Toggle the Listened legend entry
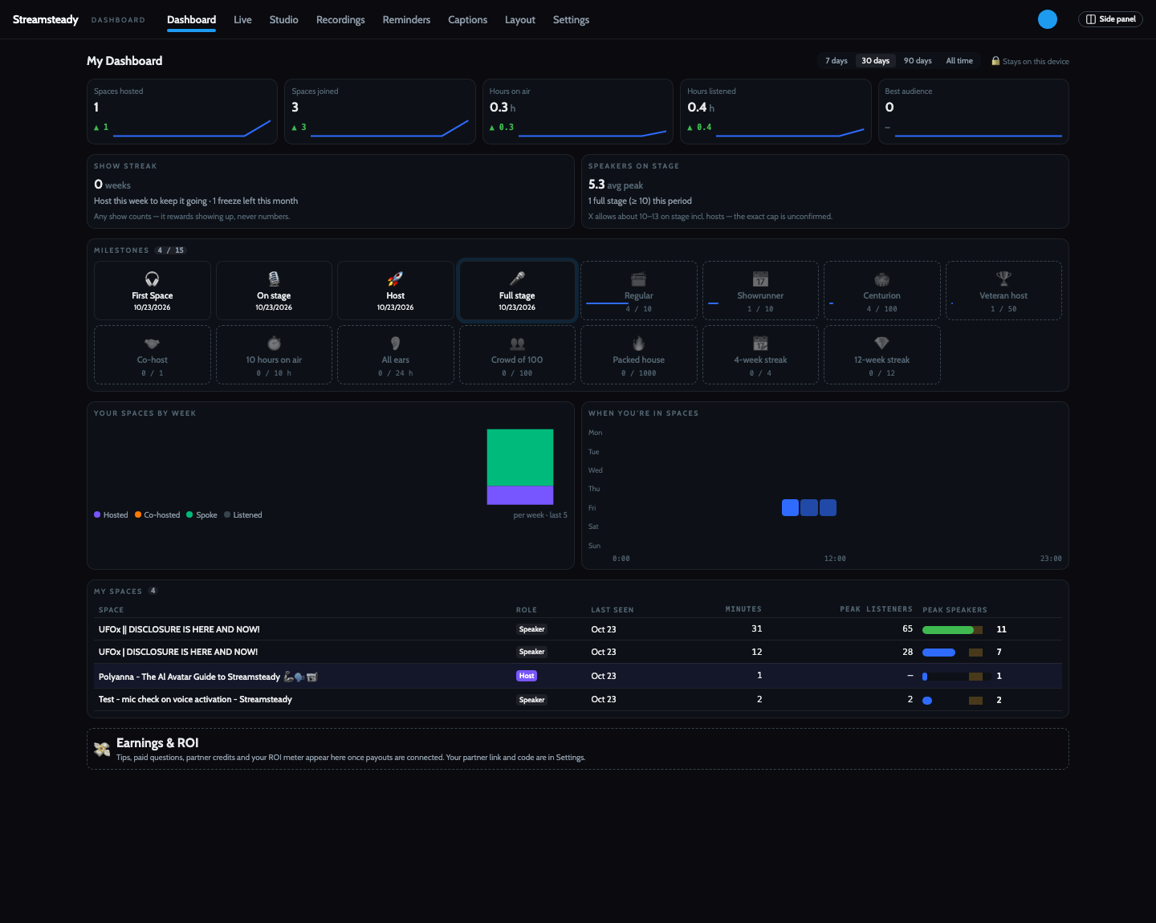Screen dimensions: 1156x923 pyautogui.click(x=243, y=515)
